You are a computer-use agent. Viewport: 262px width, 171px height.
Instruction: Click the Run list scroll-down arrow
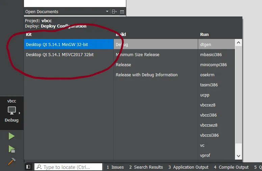point(238,156)
